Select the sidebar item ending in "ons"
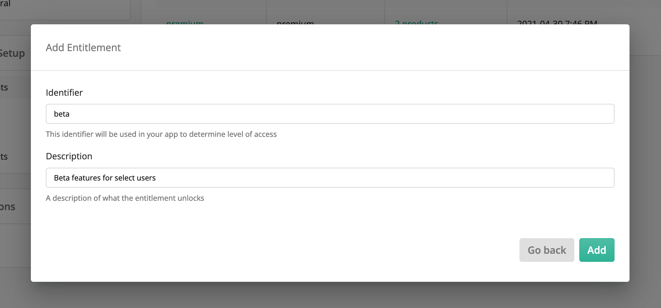The width and height of the screenshot is (661, 308). coord(7,207)
